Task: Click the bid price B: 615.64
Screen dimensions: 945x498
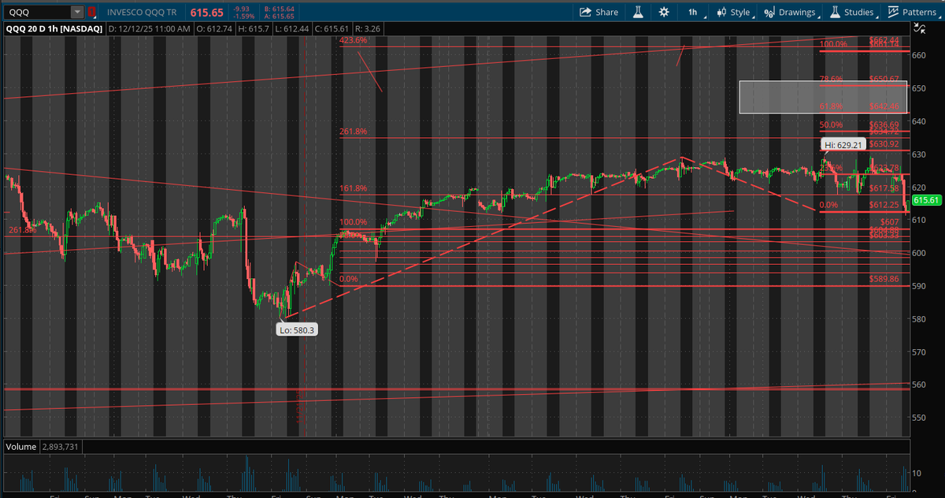Action: coord(281,9)
